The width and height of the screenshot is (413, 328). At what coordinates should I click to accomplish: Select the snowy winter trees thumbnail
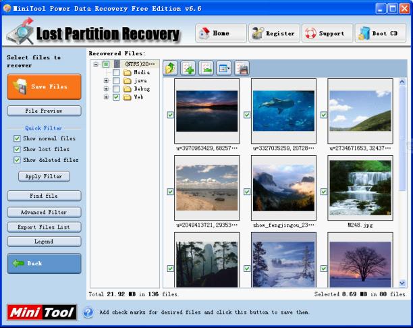[283, 260]
